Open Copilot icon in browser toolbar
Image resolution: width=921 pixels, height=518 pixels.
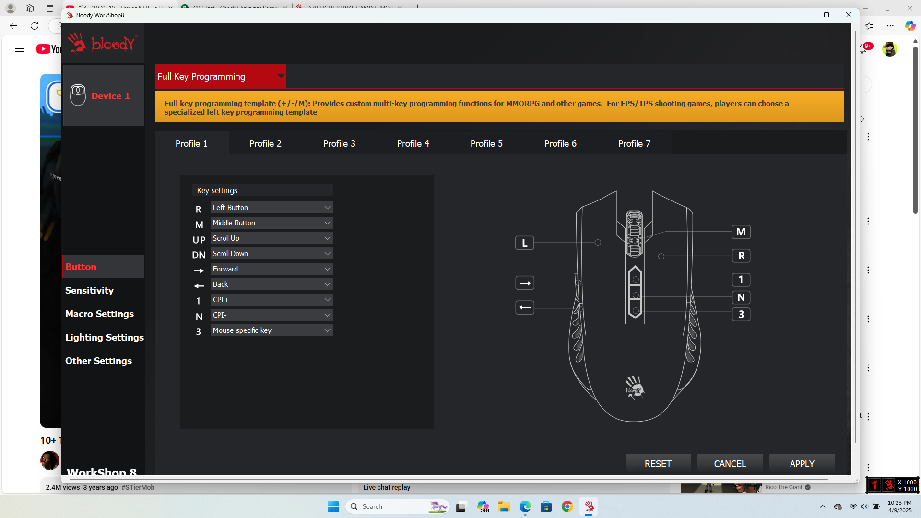coord(909,26)
